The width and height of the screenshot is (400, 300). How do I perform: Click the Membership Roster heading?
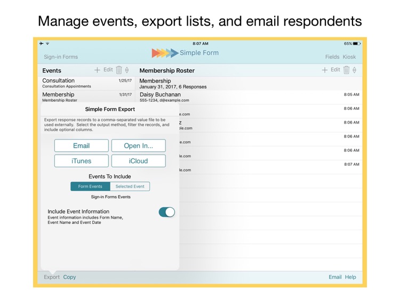point(167,70)
